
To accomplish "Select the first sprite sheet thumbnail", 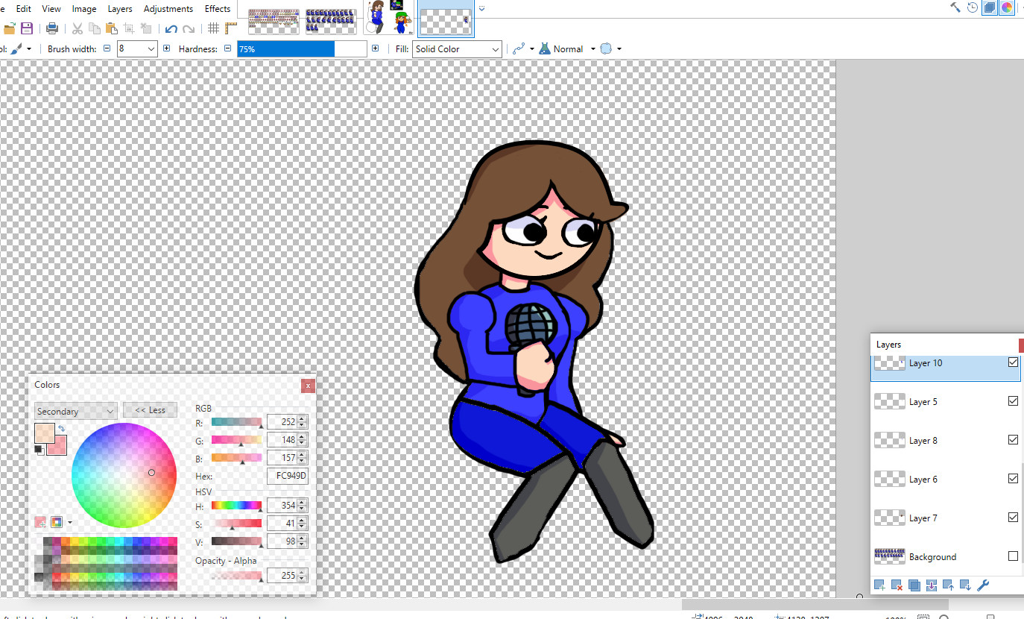I will click(274, 21).
